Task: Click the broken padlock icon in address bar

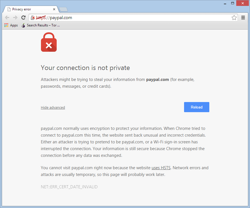Action: coord(33,18)
